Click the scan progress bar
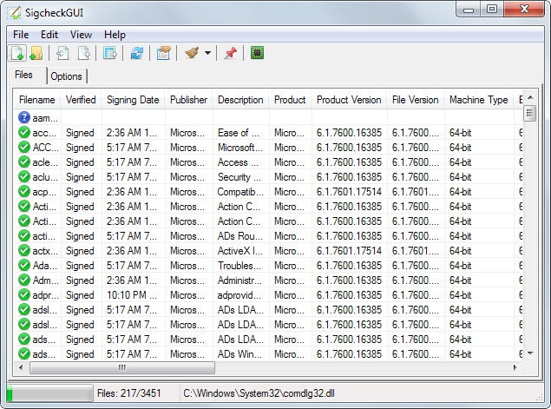The image size is (551, 409). 49,393
